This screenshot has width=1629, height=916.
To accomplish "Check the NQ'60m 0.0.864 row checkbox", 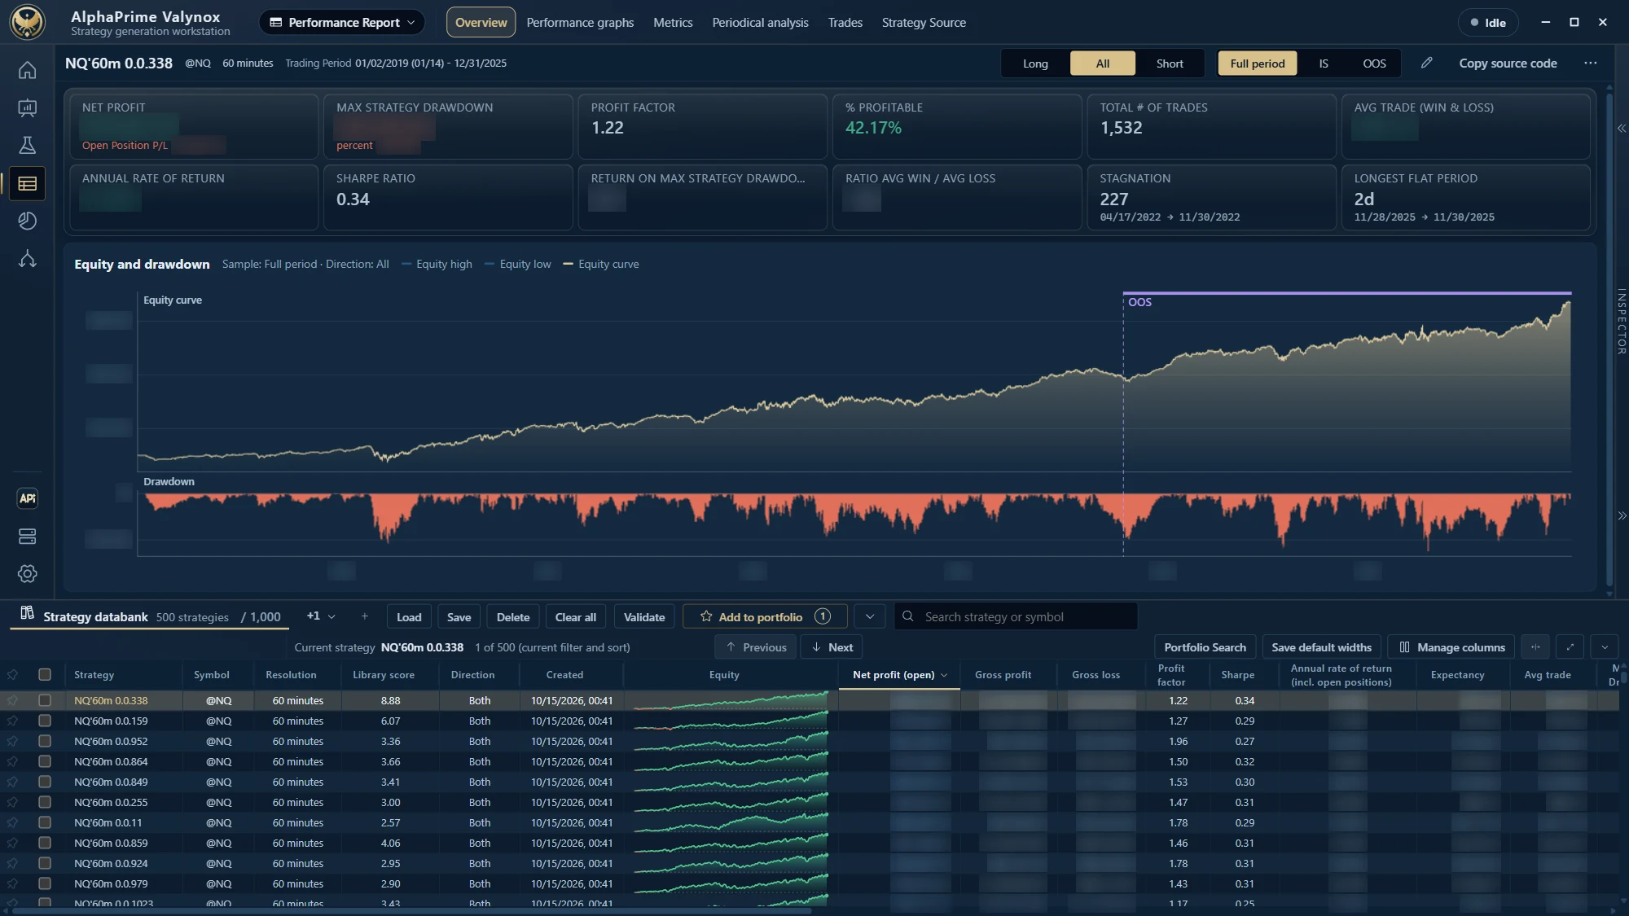I will click(x=45, y=761).
